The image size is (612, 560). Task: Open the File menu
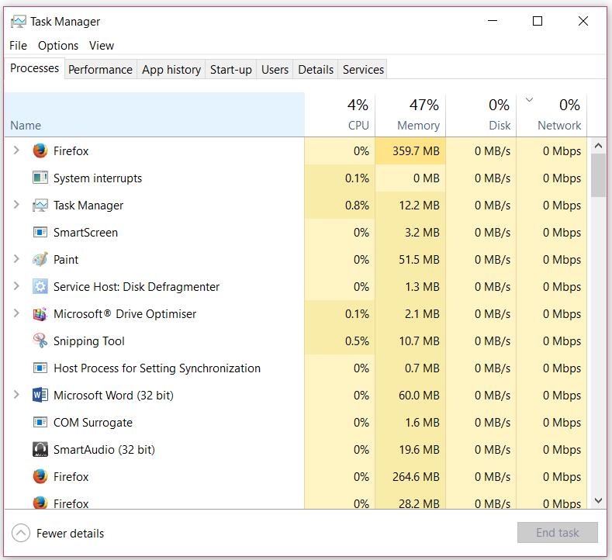[18, 46]
